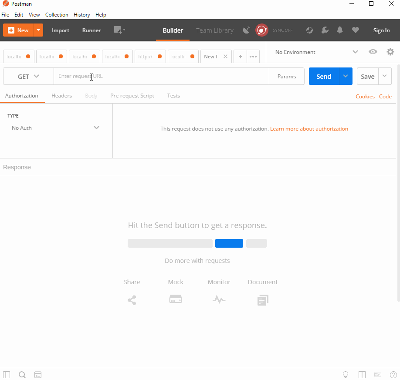Click the Params button

click(287, 76)
